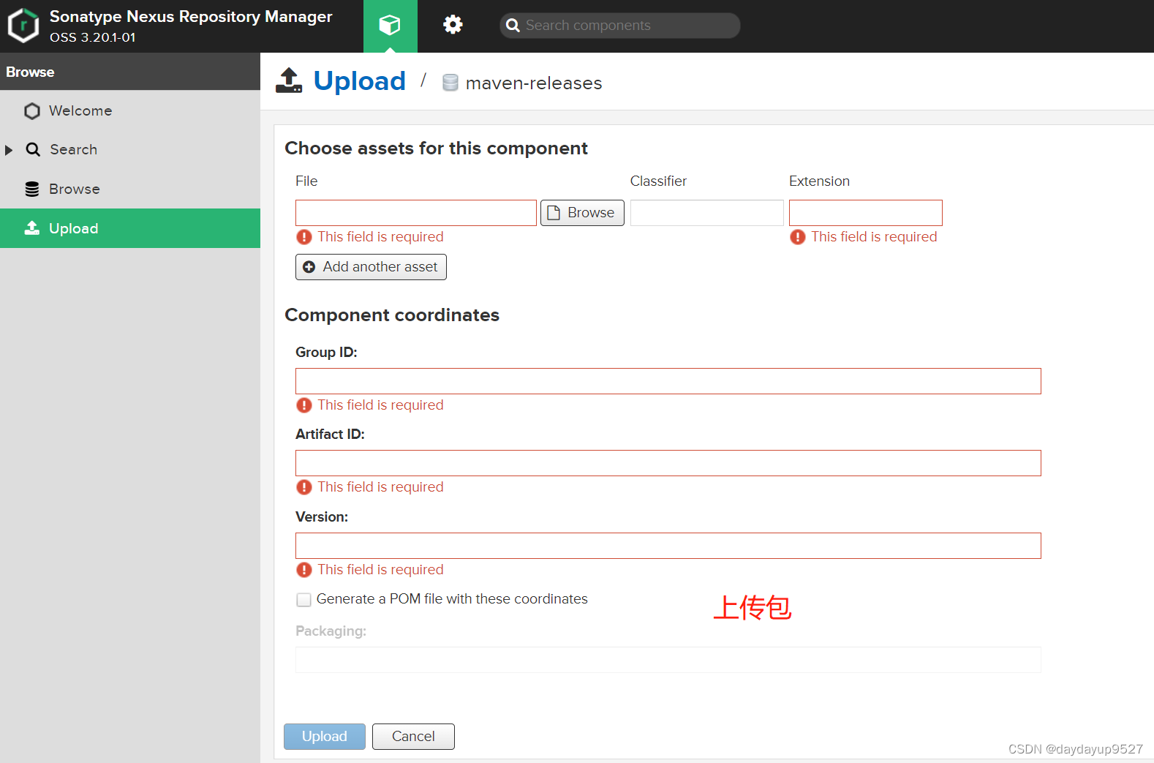Open Browse in the sidebar
Screen dimensions: 1154x763
(130, 189)
